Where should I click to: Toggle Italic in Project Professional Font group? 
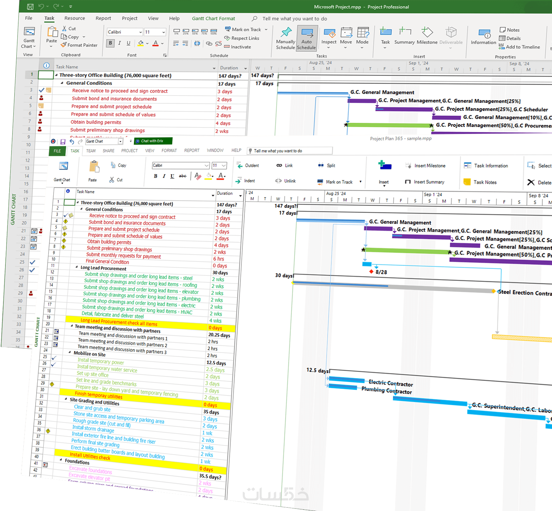[x=119, y=43]
